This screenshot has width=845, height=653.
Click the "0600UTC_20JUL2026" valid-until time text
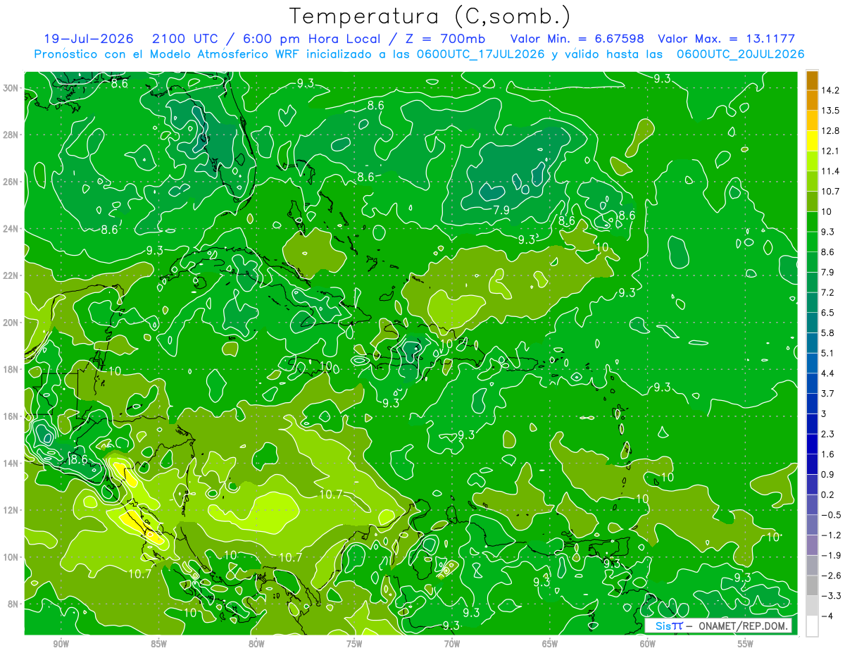(740, 54)
